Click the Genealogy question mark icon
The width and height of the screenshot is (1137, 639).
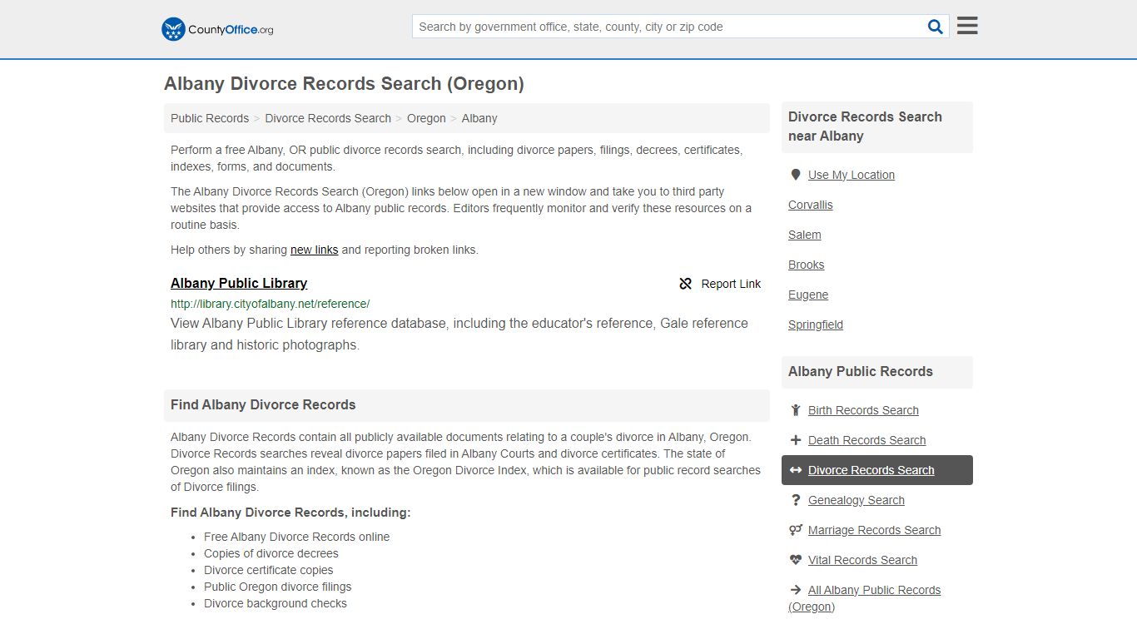(x=796, y=500)
